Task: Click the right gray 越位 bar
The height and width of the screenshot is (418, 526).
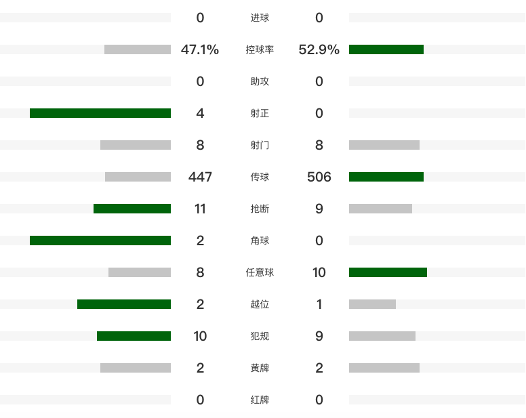Action: 372,304
